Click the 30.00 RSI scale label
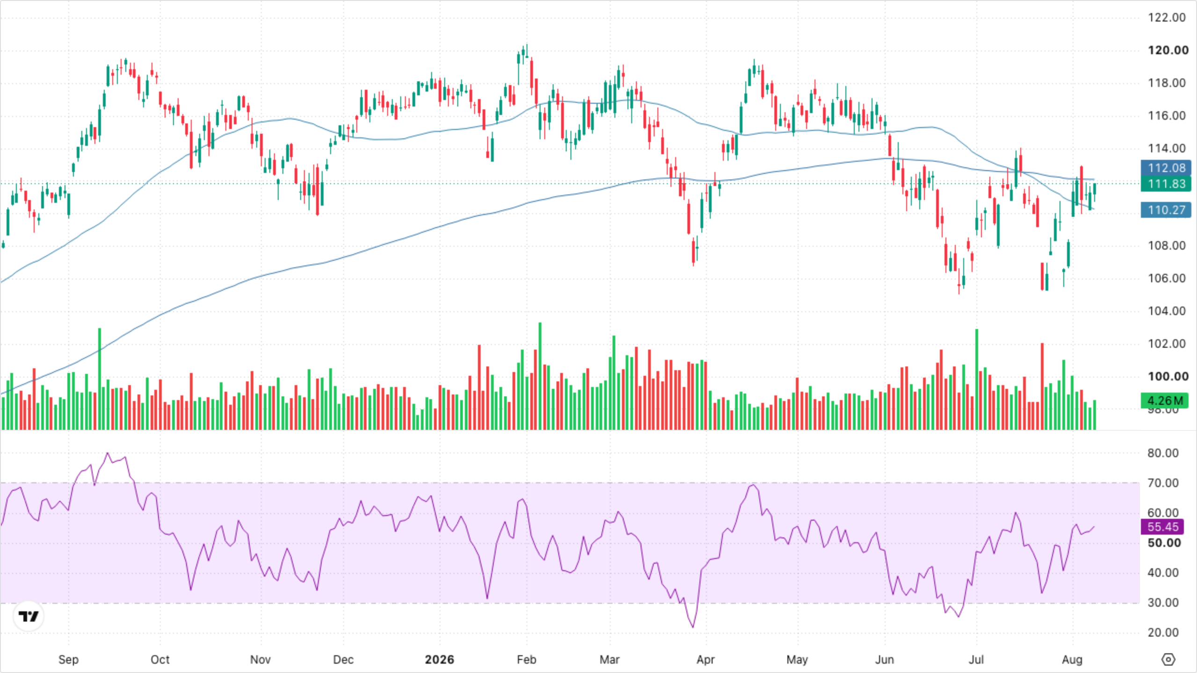Image resolution: width=1197 pixels, height=673 pixels. (x=1163, y=602)
